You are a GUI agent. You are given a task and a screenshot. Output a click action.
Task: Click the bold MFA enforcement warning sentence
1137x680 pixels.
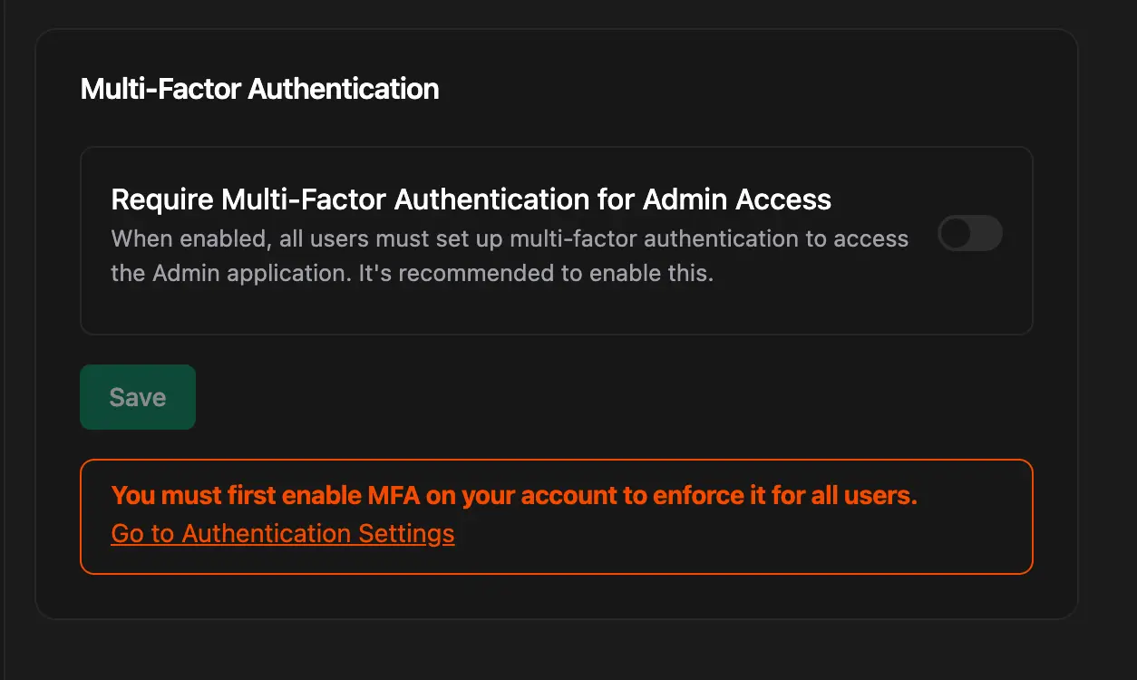[513, 495]
